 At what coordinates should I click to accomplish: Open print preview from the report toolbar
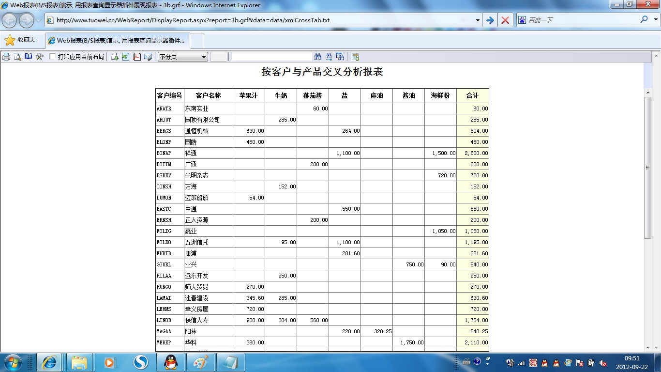[x=17, y=57]
